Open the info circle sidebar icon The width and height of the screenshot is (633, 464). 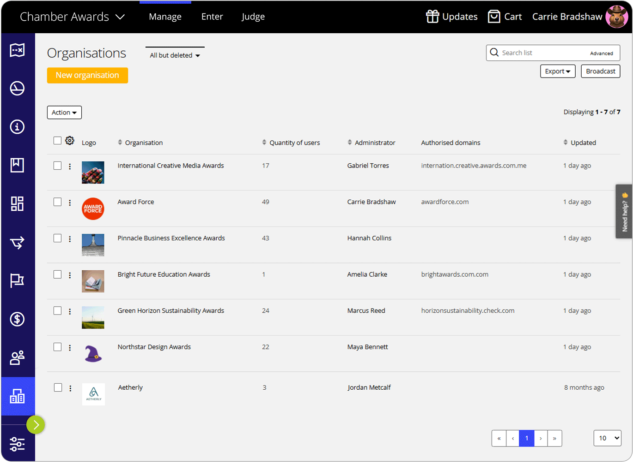tap(18, 126)
